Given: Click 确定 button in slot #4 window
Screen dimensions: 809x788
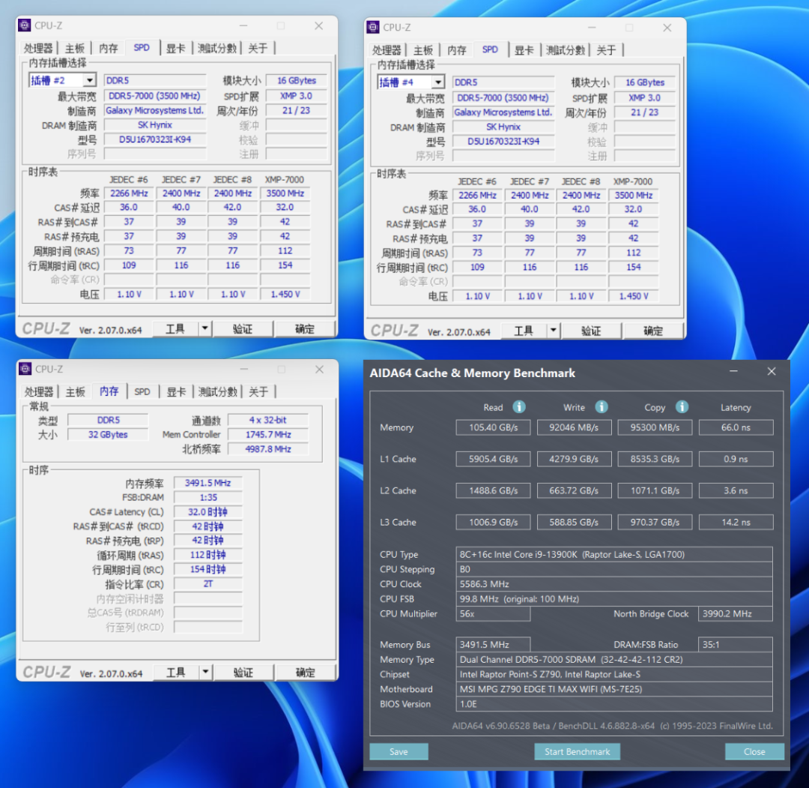Looking at the screenshot, I should (x=652, y=331).
